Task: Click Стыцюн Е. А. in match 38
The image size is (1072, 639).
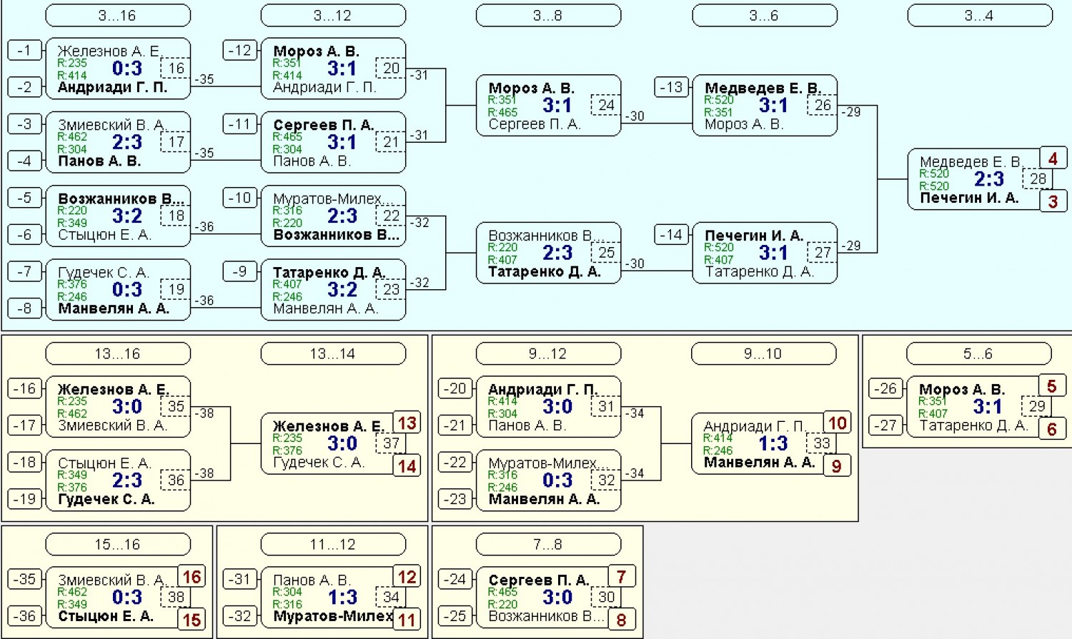Action: 106,616
